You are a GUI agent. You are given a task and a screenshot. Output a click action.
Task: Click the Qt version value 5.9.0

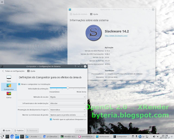point(107,57)
